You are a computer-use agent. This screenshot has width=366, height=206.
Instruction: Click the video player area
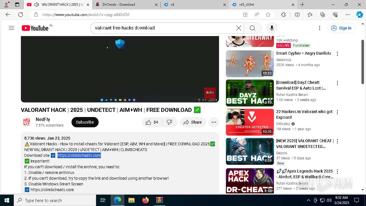click(120, 69)
